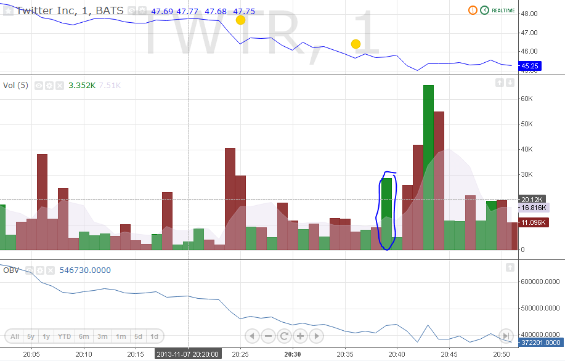
Task: Click the Vol (5) indicator label
Action: (x=15, y=86)
